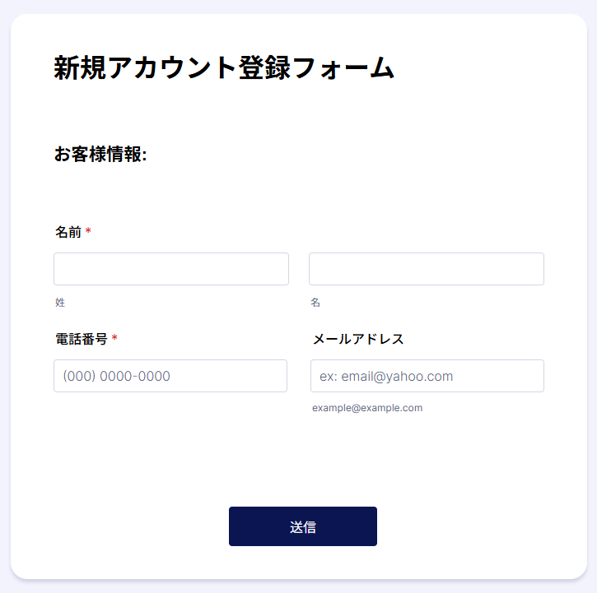The height and width of the screenshot is (593, 597).
Task: Click the 電話番号 field label
Action: tap(81, 339)
